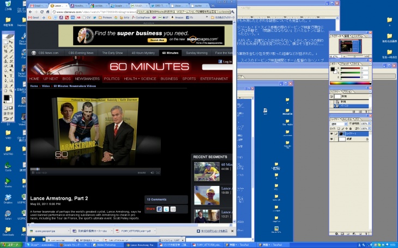
Task: Open Adobe Photoshop from the taskbar
Action: 107,245
